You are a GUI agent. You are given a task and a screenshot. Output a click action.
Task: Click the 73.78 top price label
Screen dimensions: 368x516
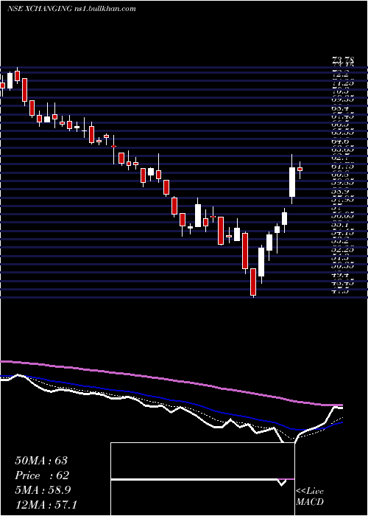click(343, 60)
